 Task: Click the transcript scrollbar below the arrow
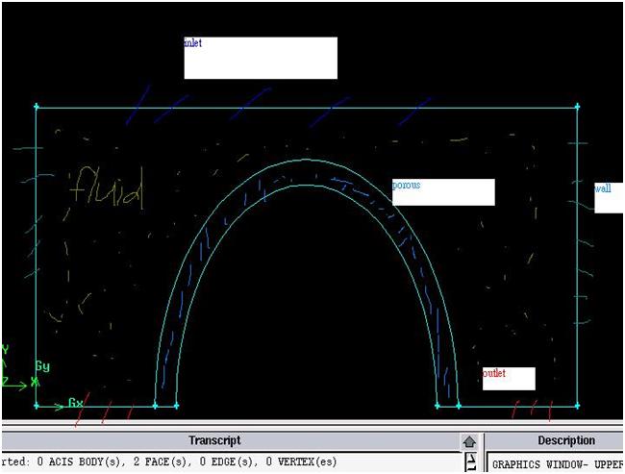coord(470,462)
